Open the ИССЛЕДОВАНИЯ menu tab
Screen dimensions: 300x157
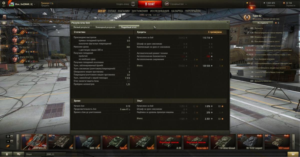[159, 11]
